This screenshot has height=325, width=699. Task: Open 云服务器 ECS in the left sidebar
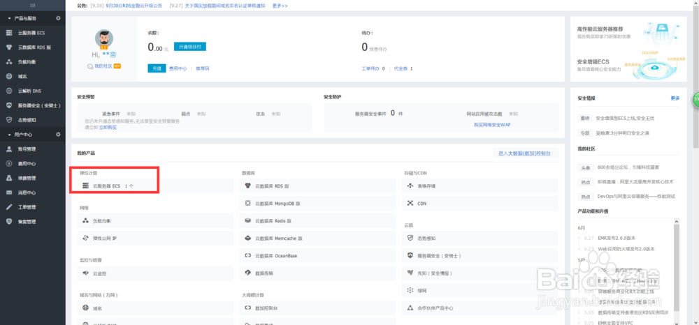click(33, 33)
